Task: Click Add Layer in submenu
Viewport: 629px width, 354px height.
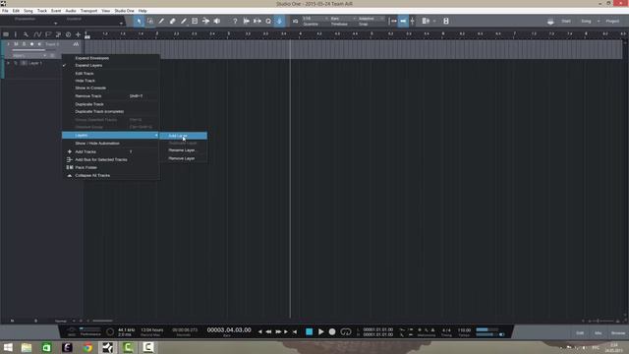Action: tap(184, 136)
